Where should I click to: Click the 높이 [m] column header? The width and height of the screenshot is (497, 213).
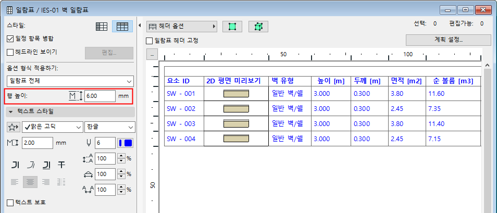pos(331,81)
